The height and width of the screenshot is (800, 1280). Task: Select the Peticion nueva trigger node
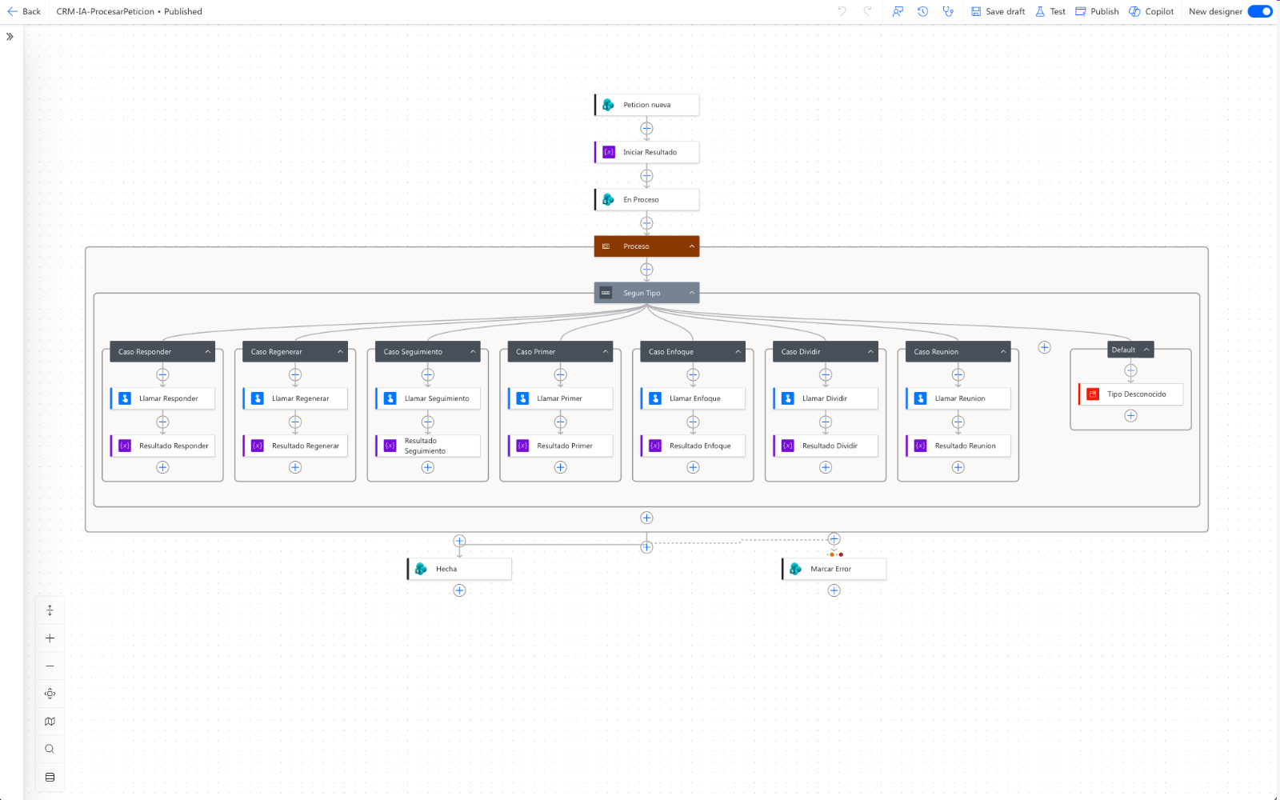pyautogui.click(x=646, y=105)
